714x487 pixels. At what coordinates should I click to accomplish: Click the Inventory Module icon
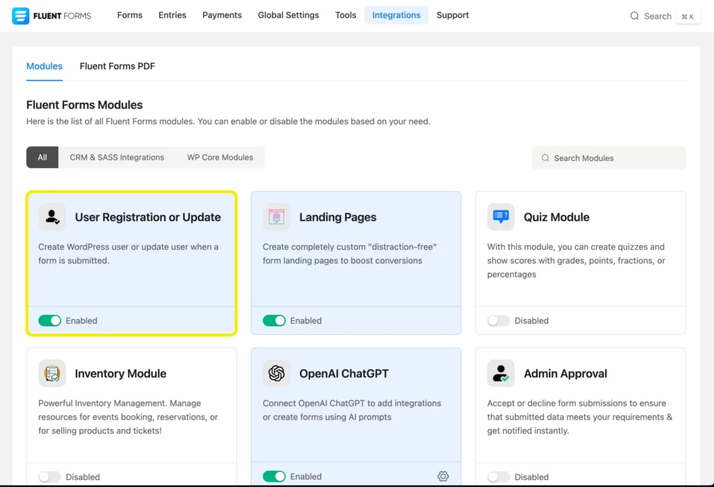pos(52,373)
